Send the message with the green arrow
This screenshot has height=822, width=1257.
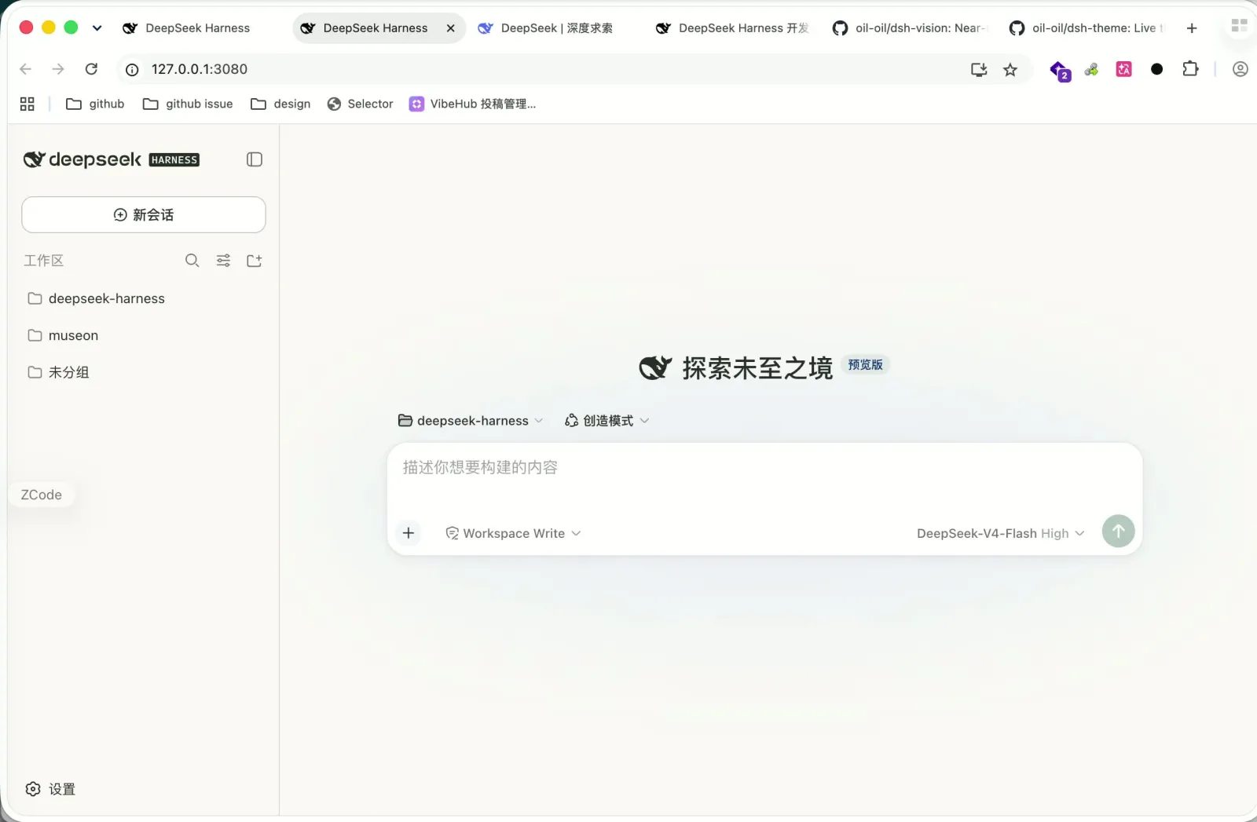[x=1118, y=532]
